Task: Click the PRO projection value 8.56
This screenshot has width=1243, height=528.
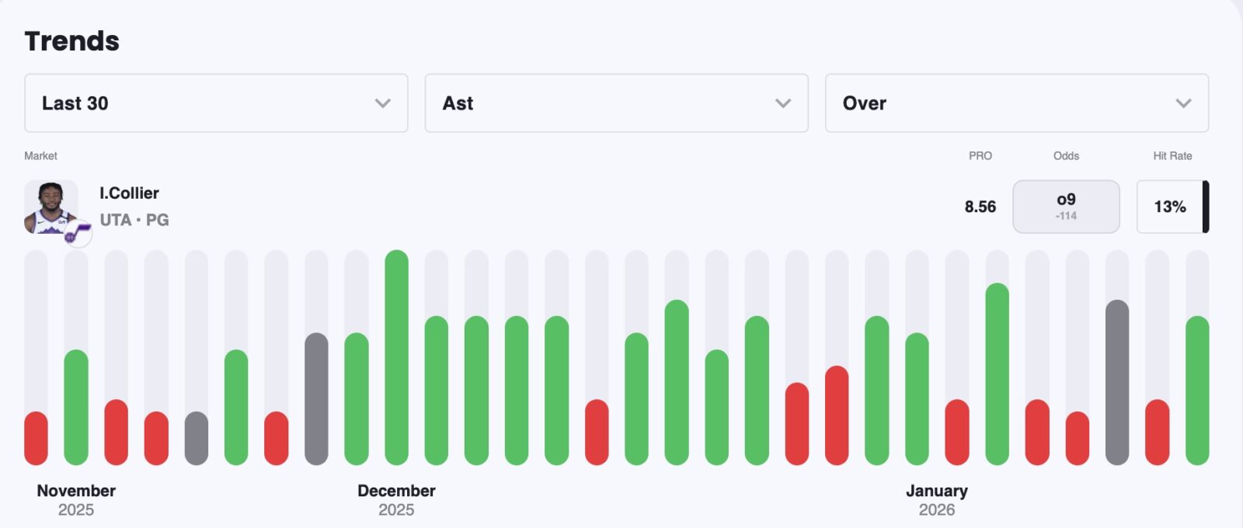Action: pos(980,207)
